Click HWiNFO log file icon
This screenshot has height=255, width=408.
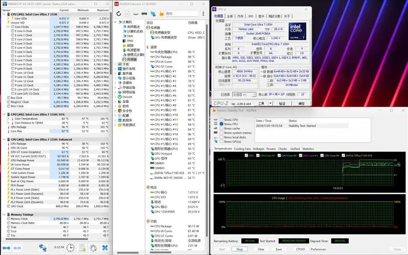(82, 247)
